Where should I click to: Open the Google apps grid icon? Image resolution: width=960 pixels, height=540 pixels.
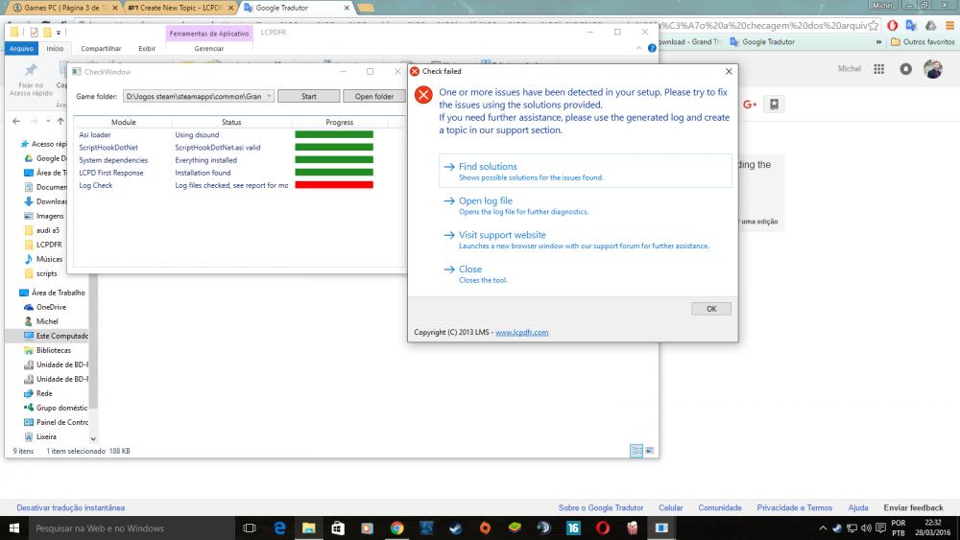pyautogui.click(x=878, y=69)
